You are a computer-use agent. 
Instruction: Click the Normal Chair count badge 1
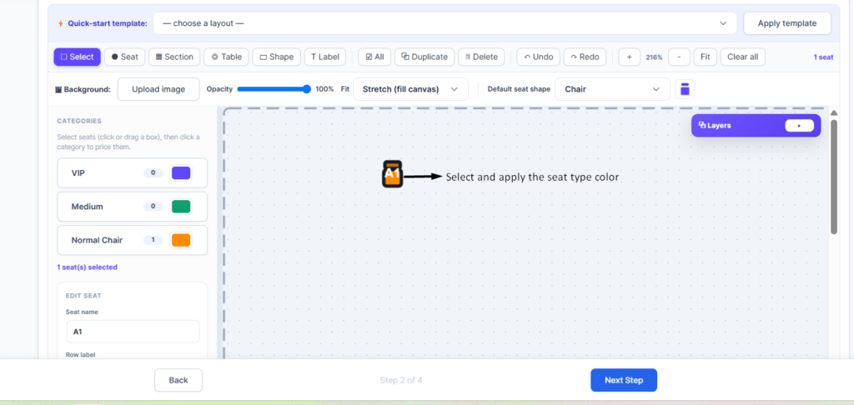tap(153, 240)
